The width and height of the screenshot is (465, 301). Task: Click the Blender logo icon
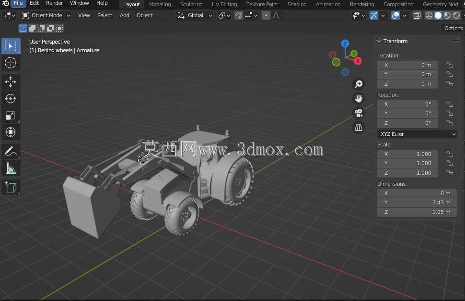point(5,3)
